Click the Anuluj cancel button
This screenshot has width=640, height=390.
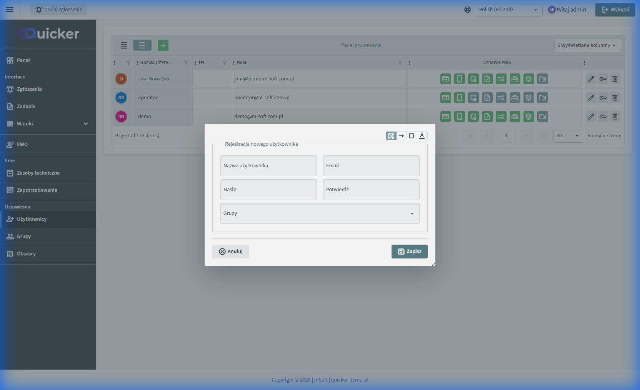tap(230, 252)
